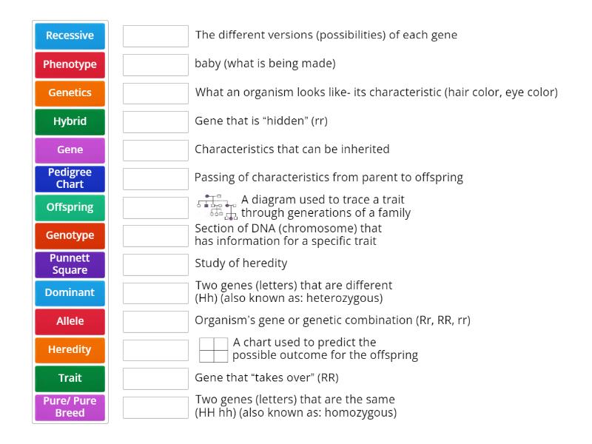Click the Punnett Square tile
The image size is (592, 444).
pos(70,264)
